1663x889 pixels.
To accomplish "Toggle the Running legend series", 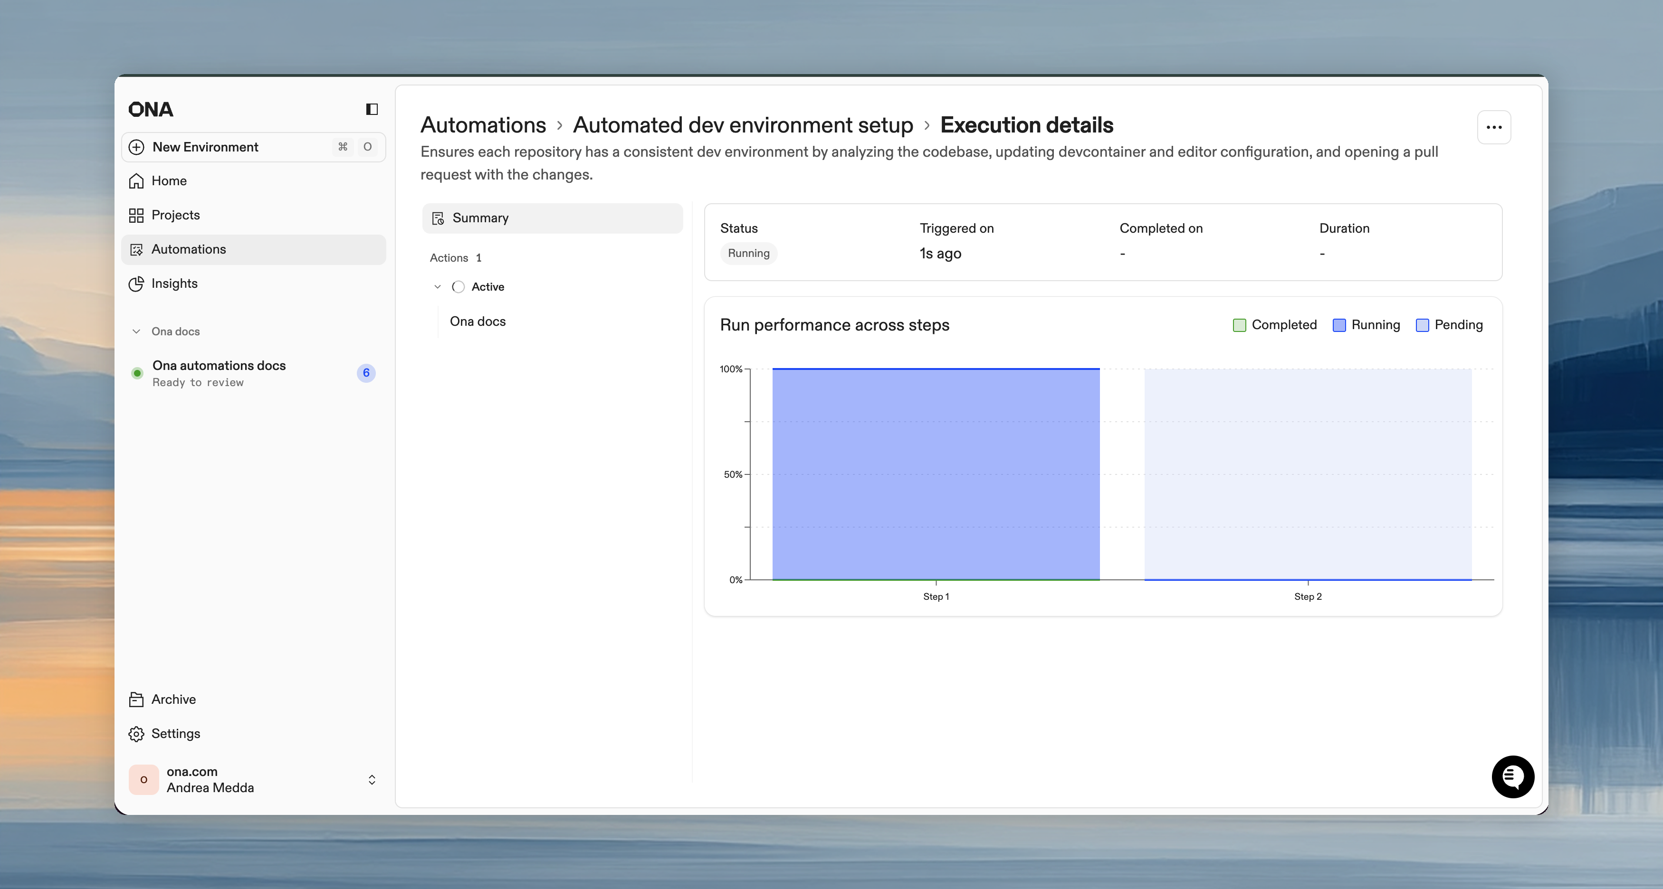I will coord(1366,325).
